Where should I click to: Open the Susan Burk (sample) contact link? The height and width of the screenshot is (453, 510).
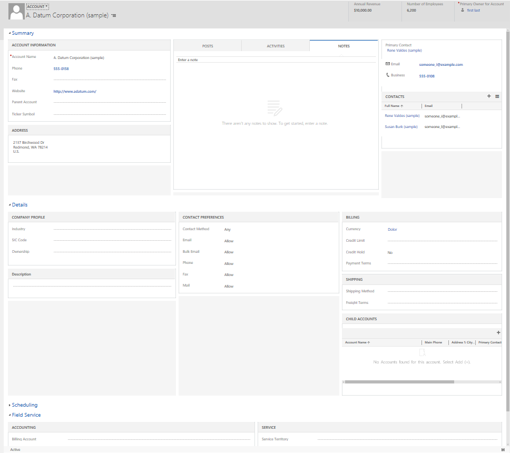point(401,127)
